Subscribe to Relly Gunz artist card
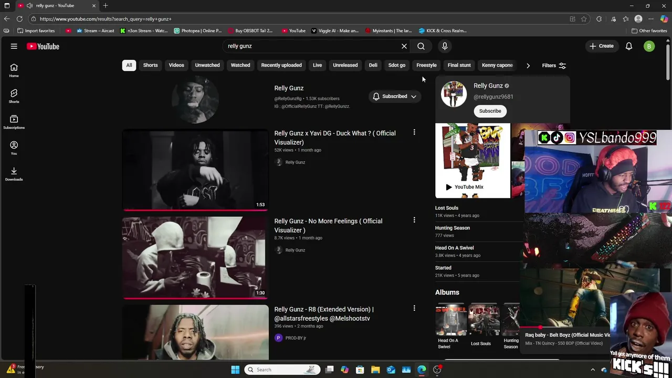The height and width of the screenshot is (378, 672). pos(490,111)
